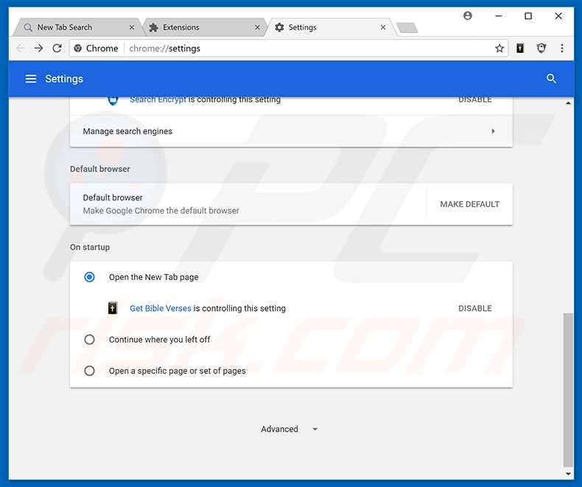Screen dimensions: 582x487
Task: Open the Get Bible Verses extension link
Action: coord(161,308)
